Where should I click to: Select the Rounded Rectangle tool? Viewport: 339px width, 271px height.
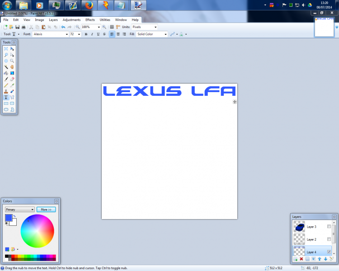12,103
